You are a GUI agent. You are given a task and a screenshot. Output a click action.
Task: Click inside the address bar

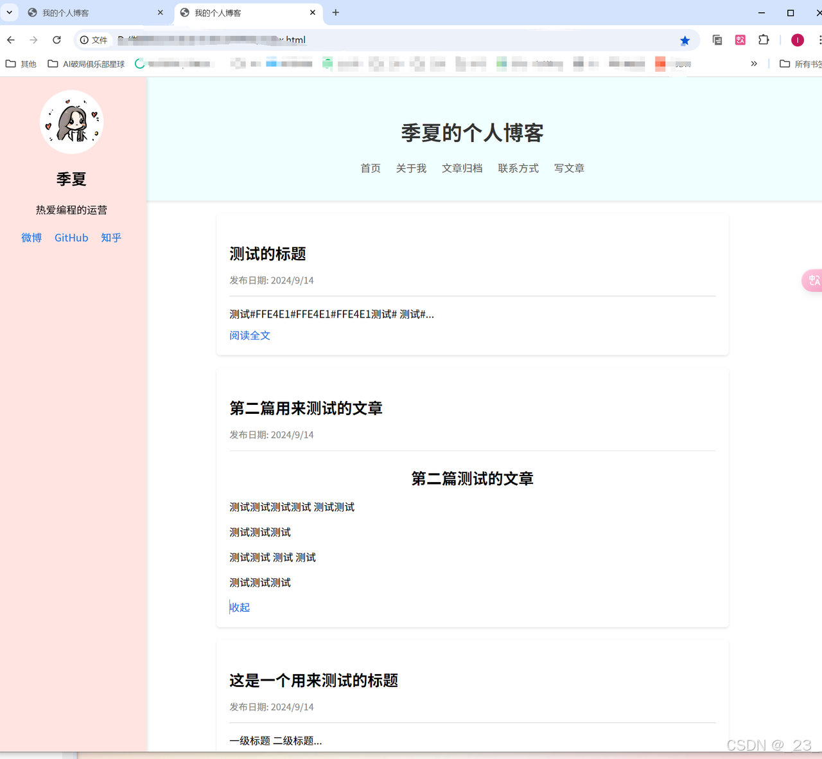pos(385,40)
